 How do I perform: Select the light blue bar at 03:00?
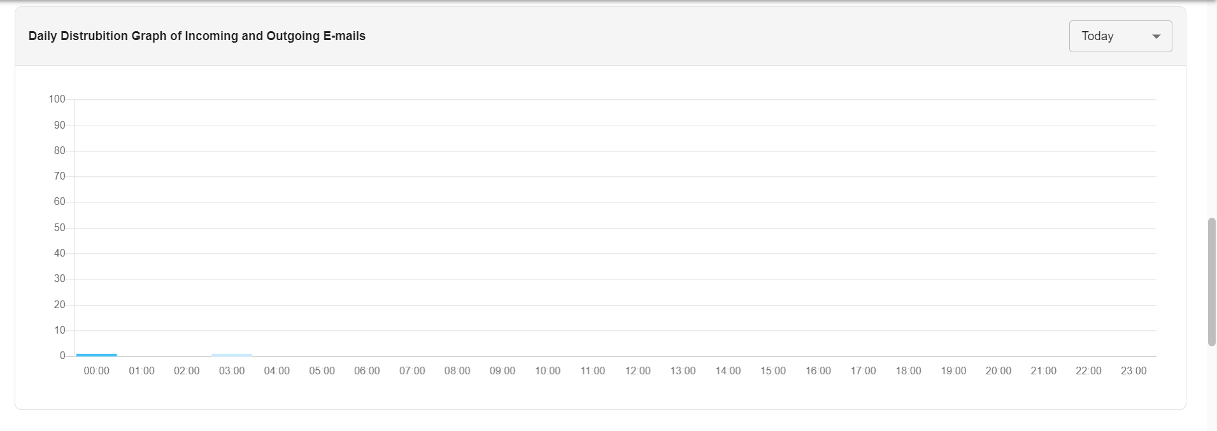[x=232, y=355]
